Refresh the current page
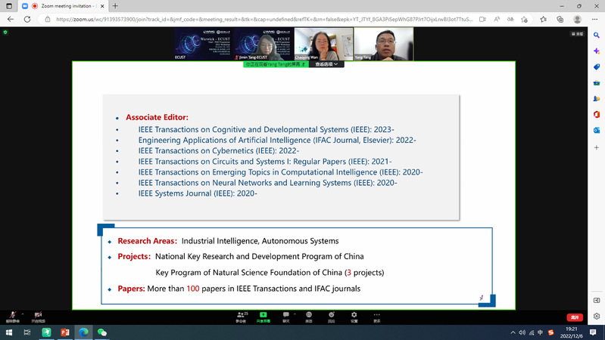605x340 pixels. [x=27, y=19]
